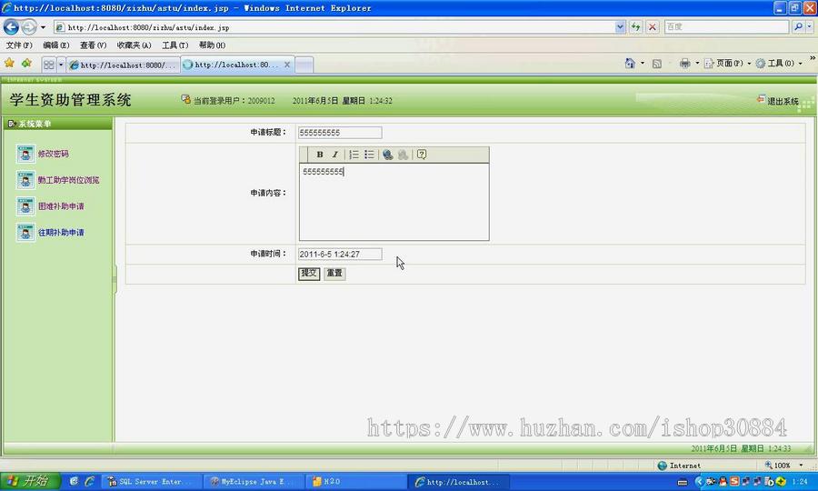818x491 pixels.
Task: Show more command bar items with chevron
Action: [x=813, y=57]
